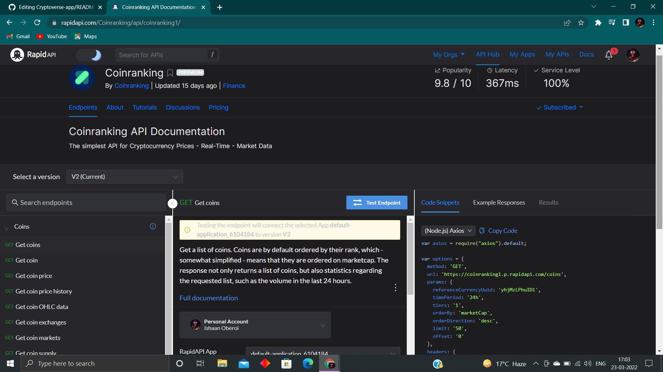Bookmark the Coinranking API using the bookmark icon
The height and width of the screenshot is (372, 663).
pos(170,73)
